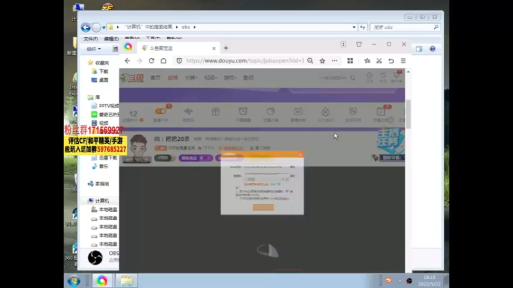The height and width of the screenshot is (288, 513).
Task: Open the browser skin shirt icon
Action: point(359,44)
